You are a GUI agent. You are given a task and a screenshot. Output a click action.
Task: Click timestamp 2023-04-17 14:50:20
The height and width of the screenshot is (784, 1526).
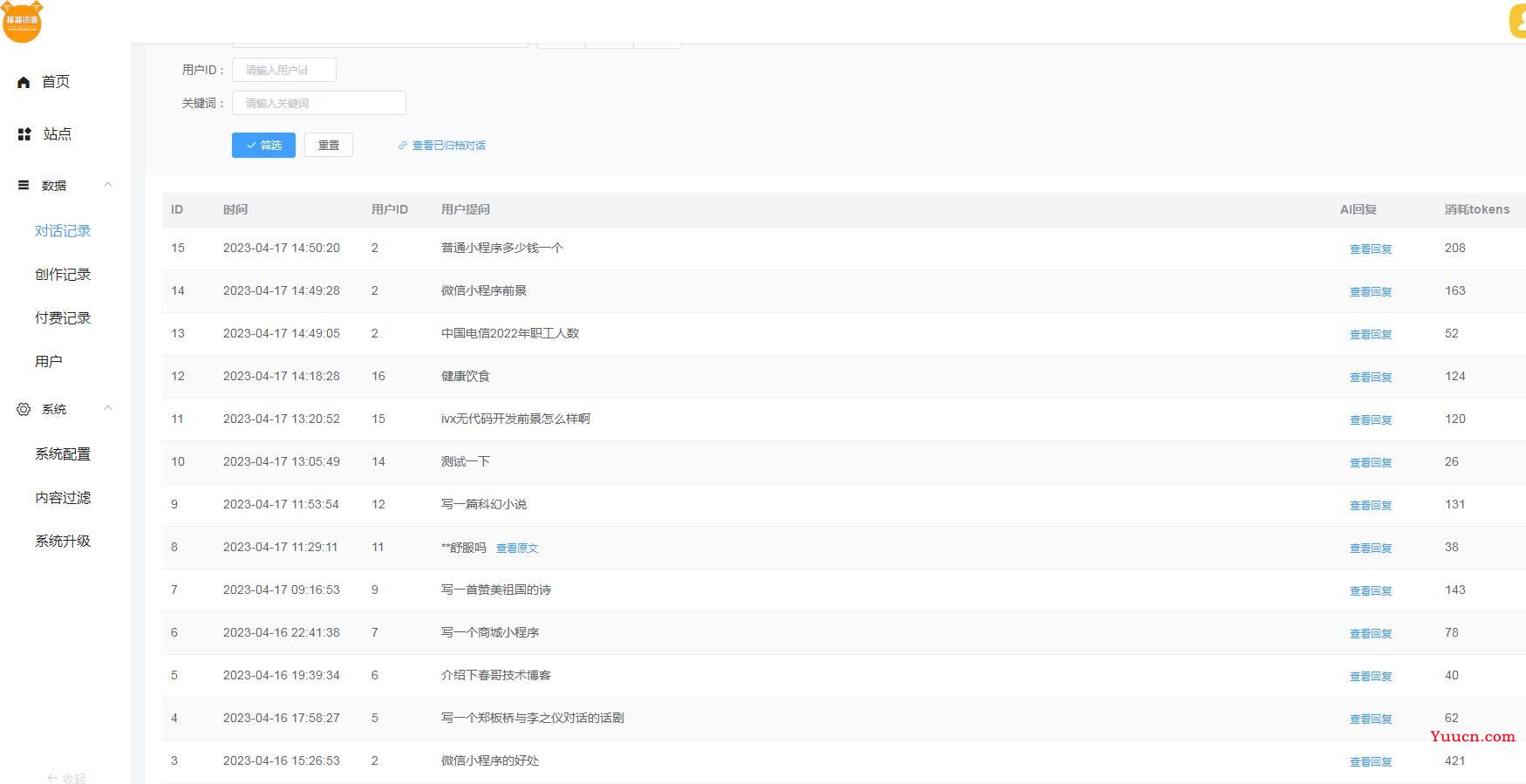coord(282,248)
